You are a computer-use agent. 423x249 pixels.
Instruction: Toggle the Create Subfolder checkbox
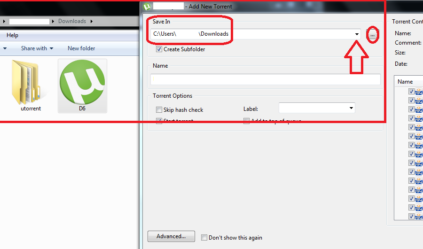(x=159, y=49)
